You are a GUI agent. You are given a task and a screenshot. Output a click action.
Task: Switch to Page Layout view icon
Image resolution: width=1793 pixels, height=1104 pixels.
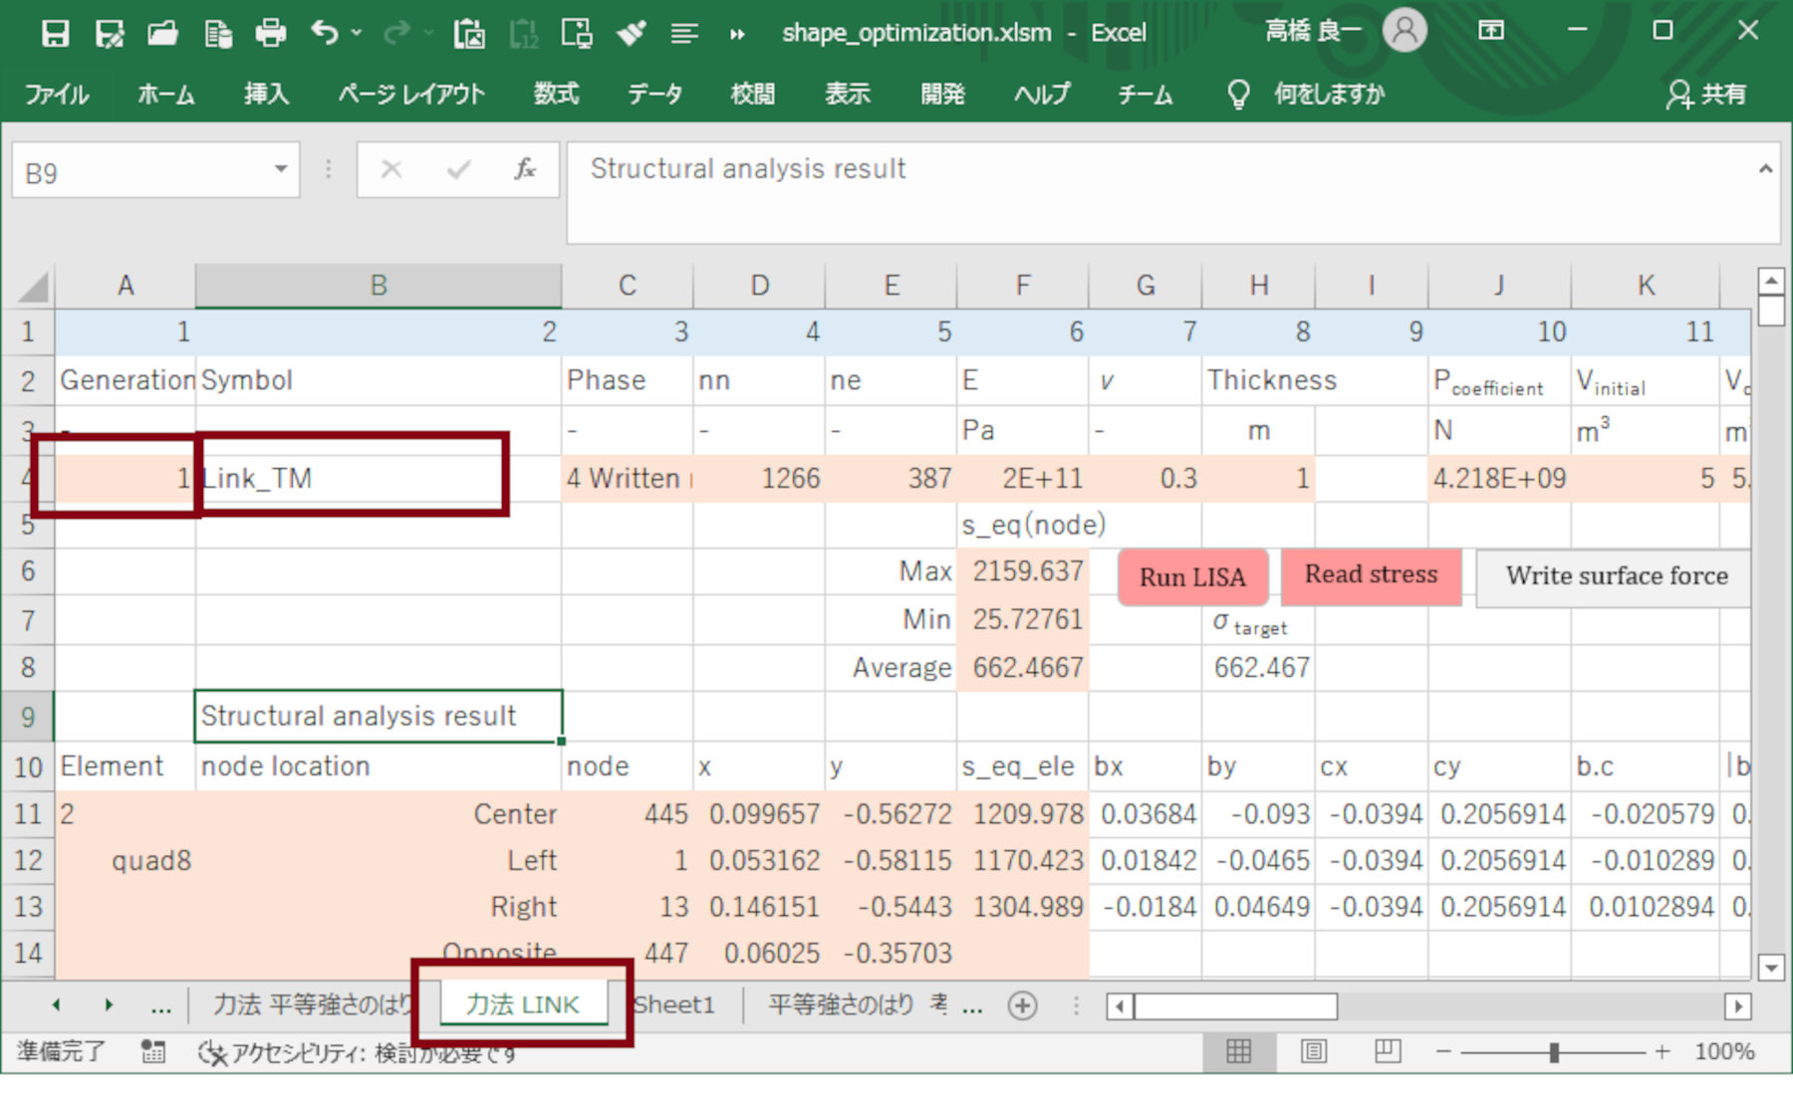tap(1314, 1051)
